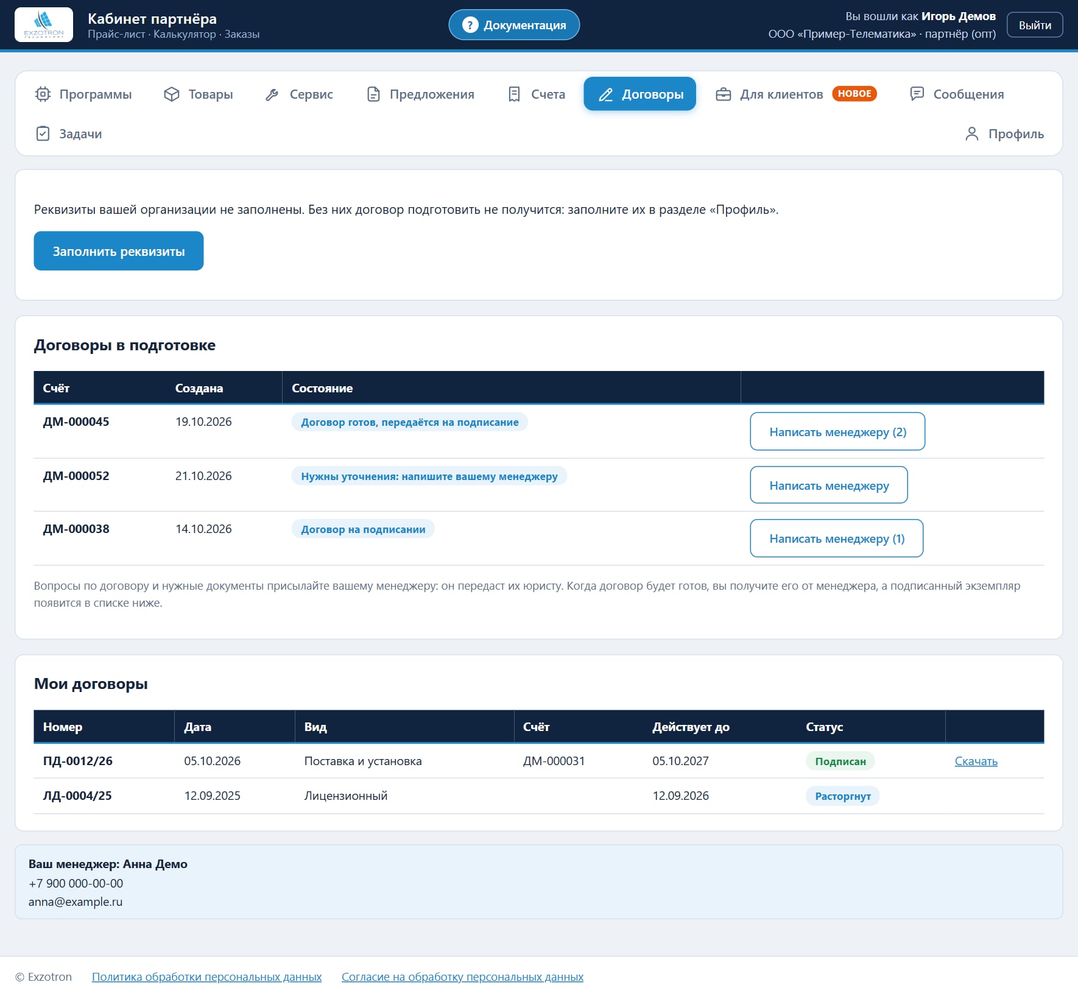The image size is (1078, 996).
Task: Click the person icon next to Профиль
Action: click(x=972, y=133)
